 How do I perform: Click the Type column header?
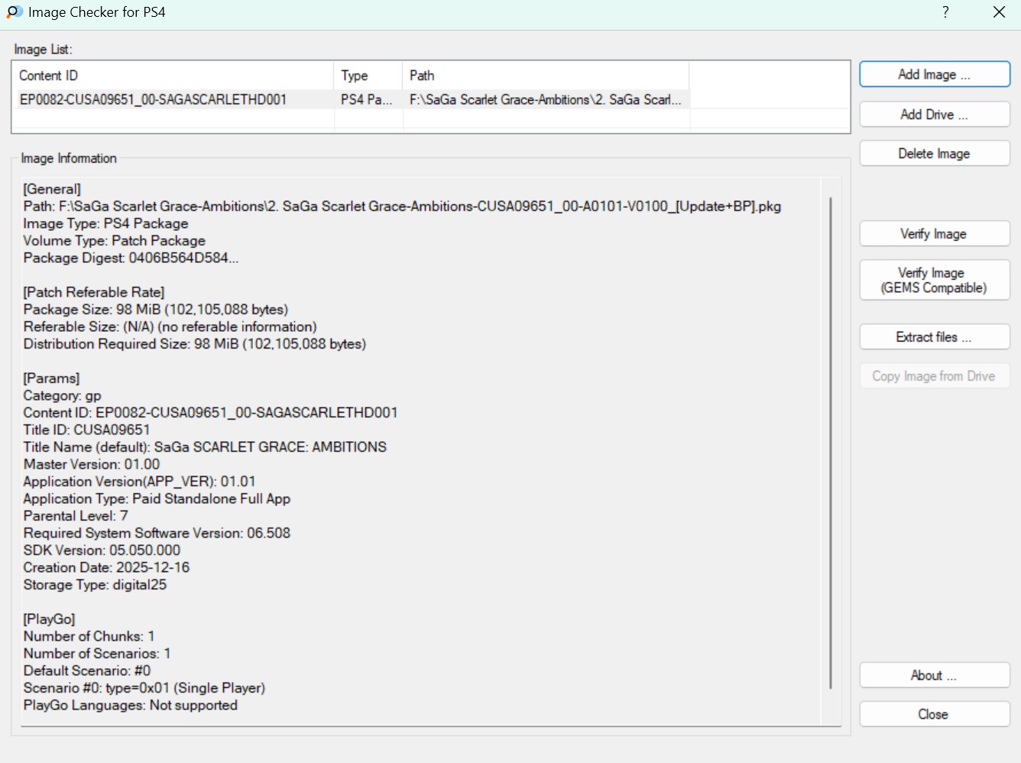[368, 76]
